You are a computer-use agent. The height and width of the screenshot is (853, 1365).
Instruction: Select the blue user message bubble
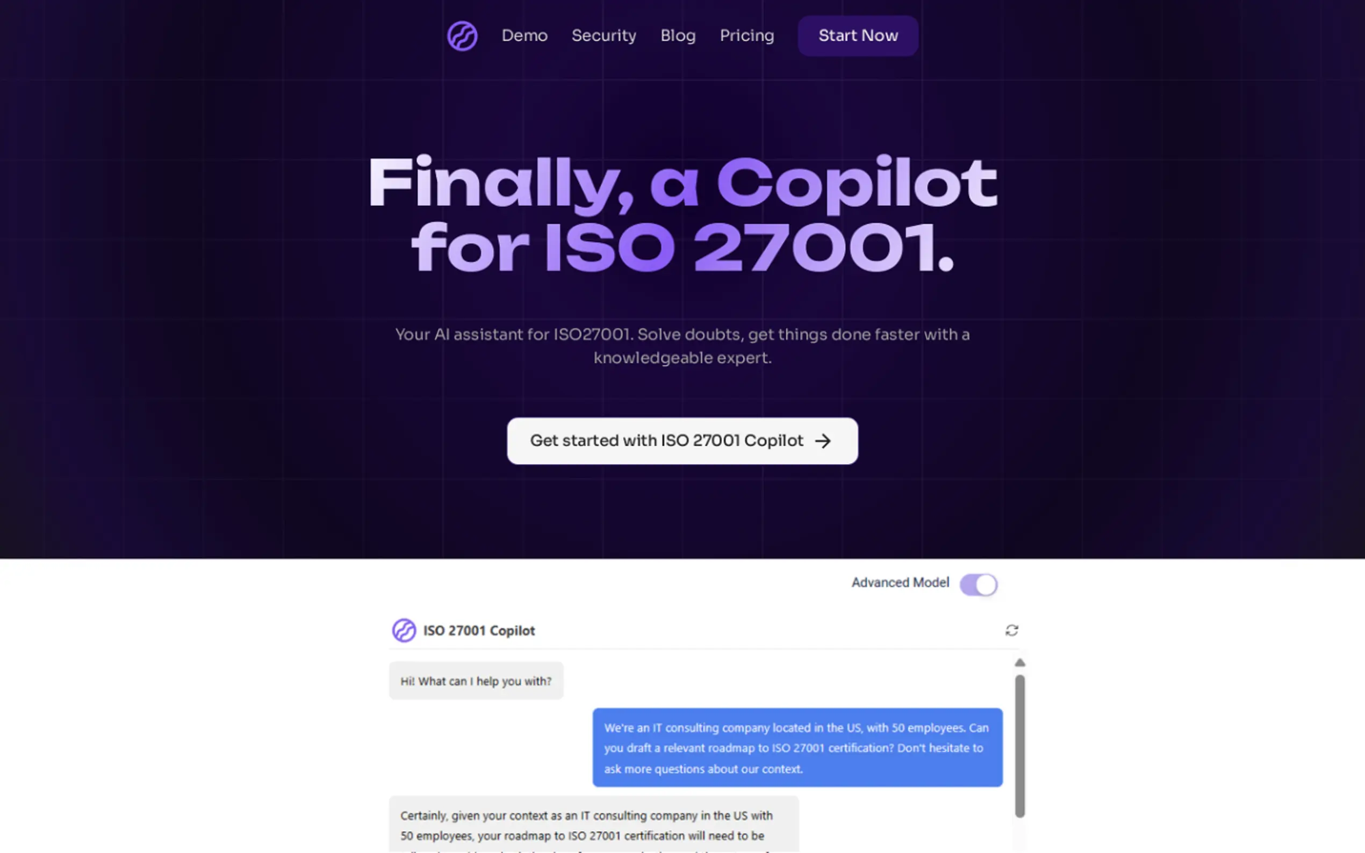(797, 748)
